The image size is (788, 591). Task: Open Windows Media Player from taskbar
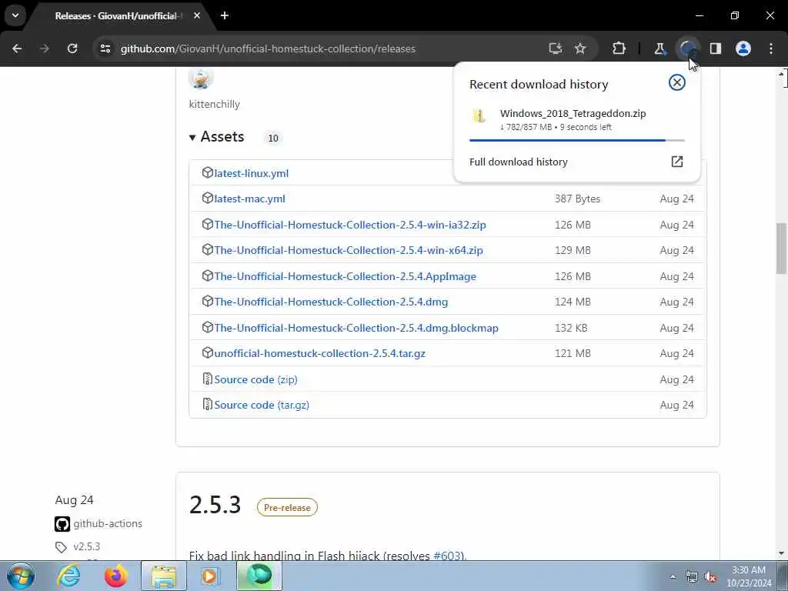(x=210, y=576)
